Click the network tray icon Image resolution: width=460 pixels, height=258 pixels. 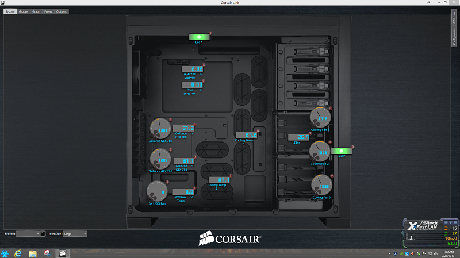pos(430,254)
